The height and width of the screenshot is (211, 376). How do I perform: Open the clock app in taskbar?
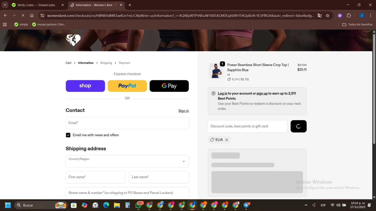95,205
